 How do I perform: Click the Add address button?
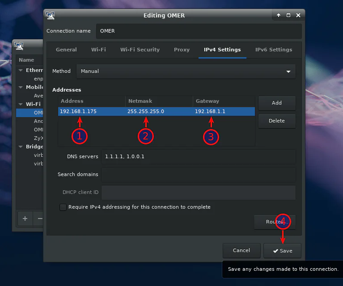276,103
